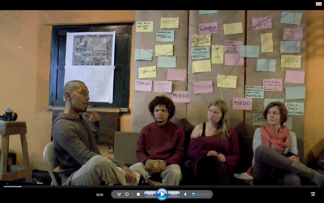Exit full-screen mode via corner icon

coord(313,194)
